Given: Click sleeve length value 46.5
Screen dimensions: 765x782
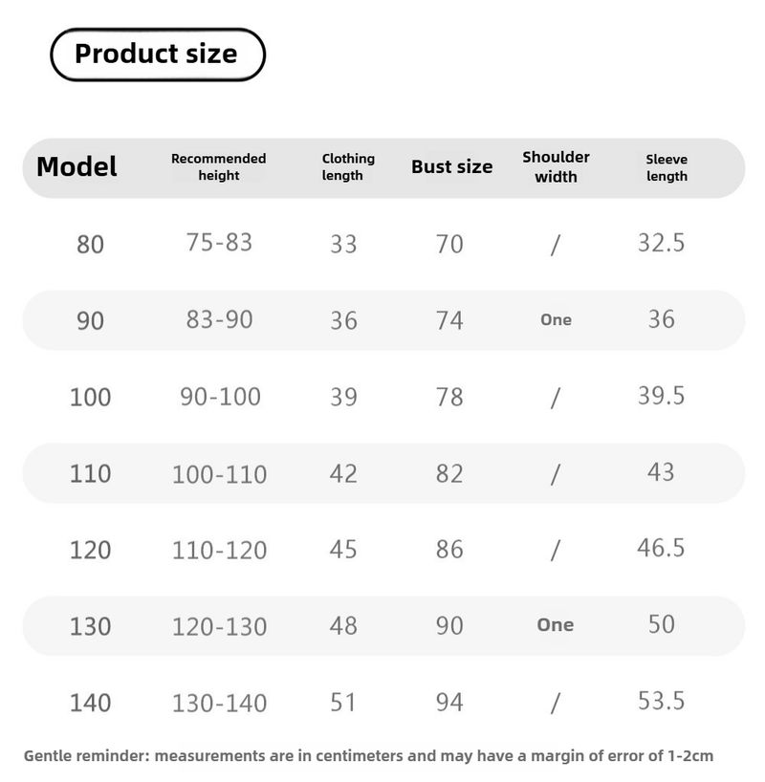Looking at the screenshot, I should coord(661,548).
